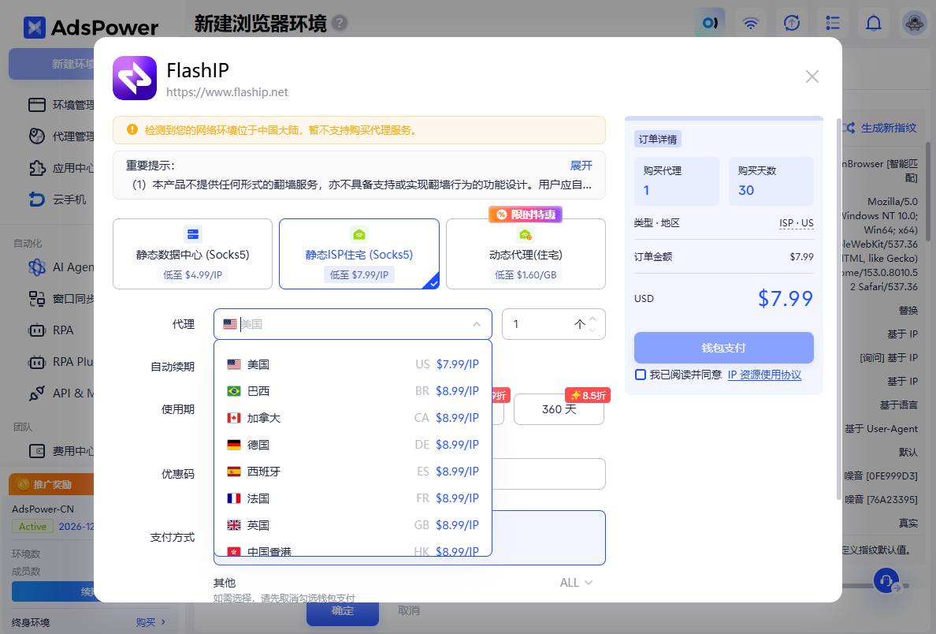The height and width of the screenshot is (634, 936).
Task: Increase proxy quantity with up stepper
Action: tap(592, 319)
